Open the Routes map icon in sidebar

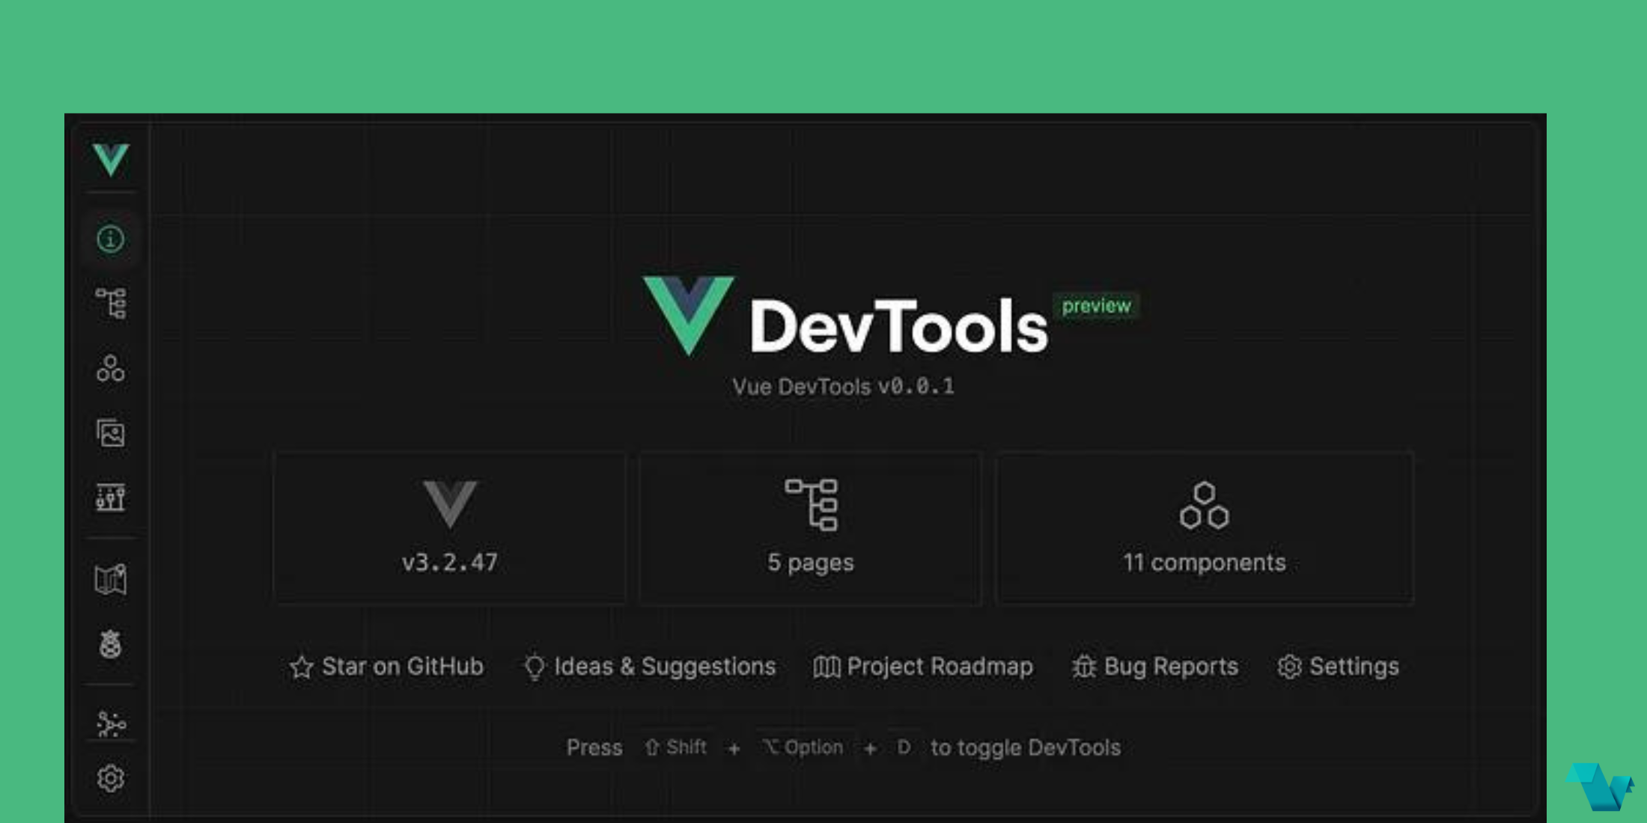111,579
